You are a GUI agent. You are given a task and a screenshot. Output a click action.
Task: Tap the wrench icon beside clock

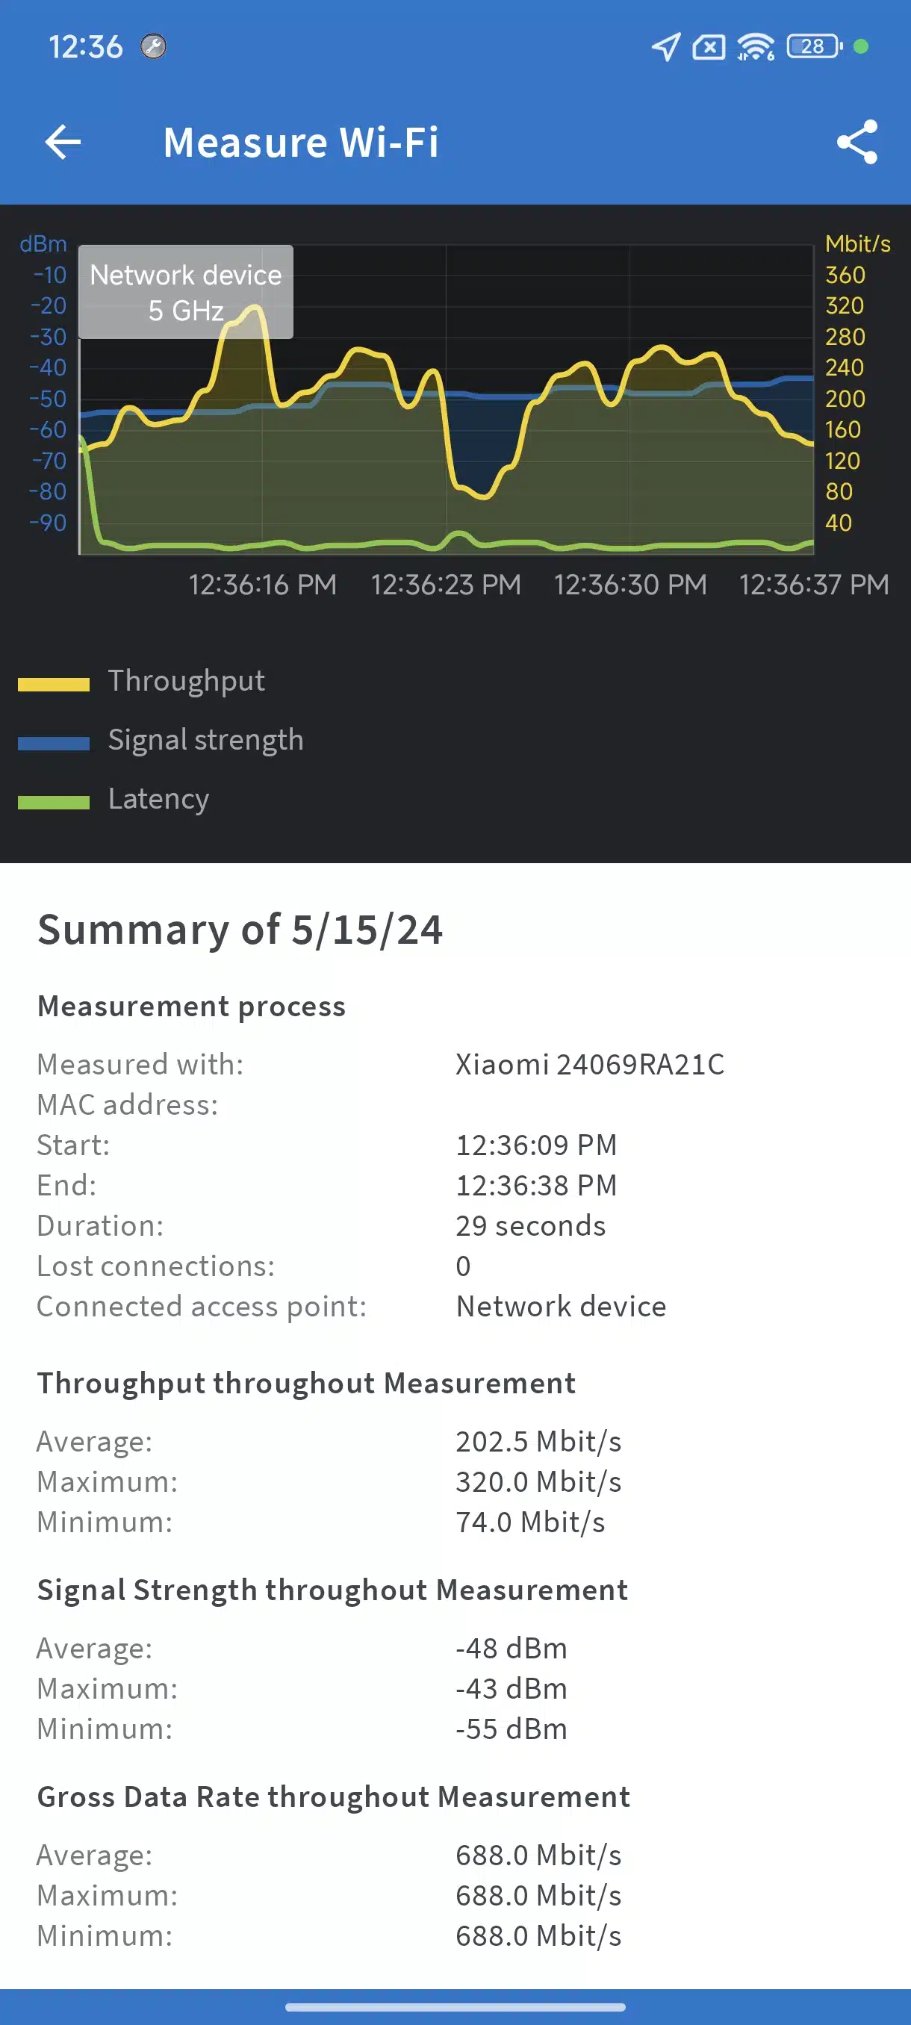click(153, 46)
